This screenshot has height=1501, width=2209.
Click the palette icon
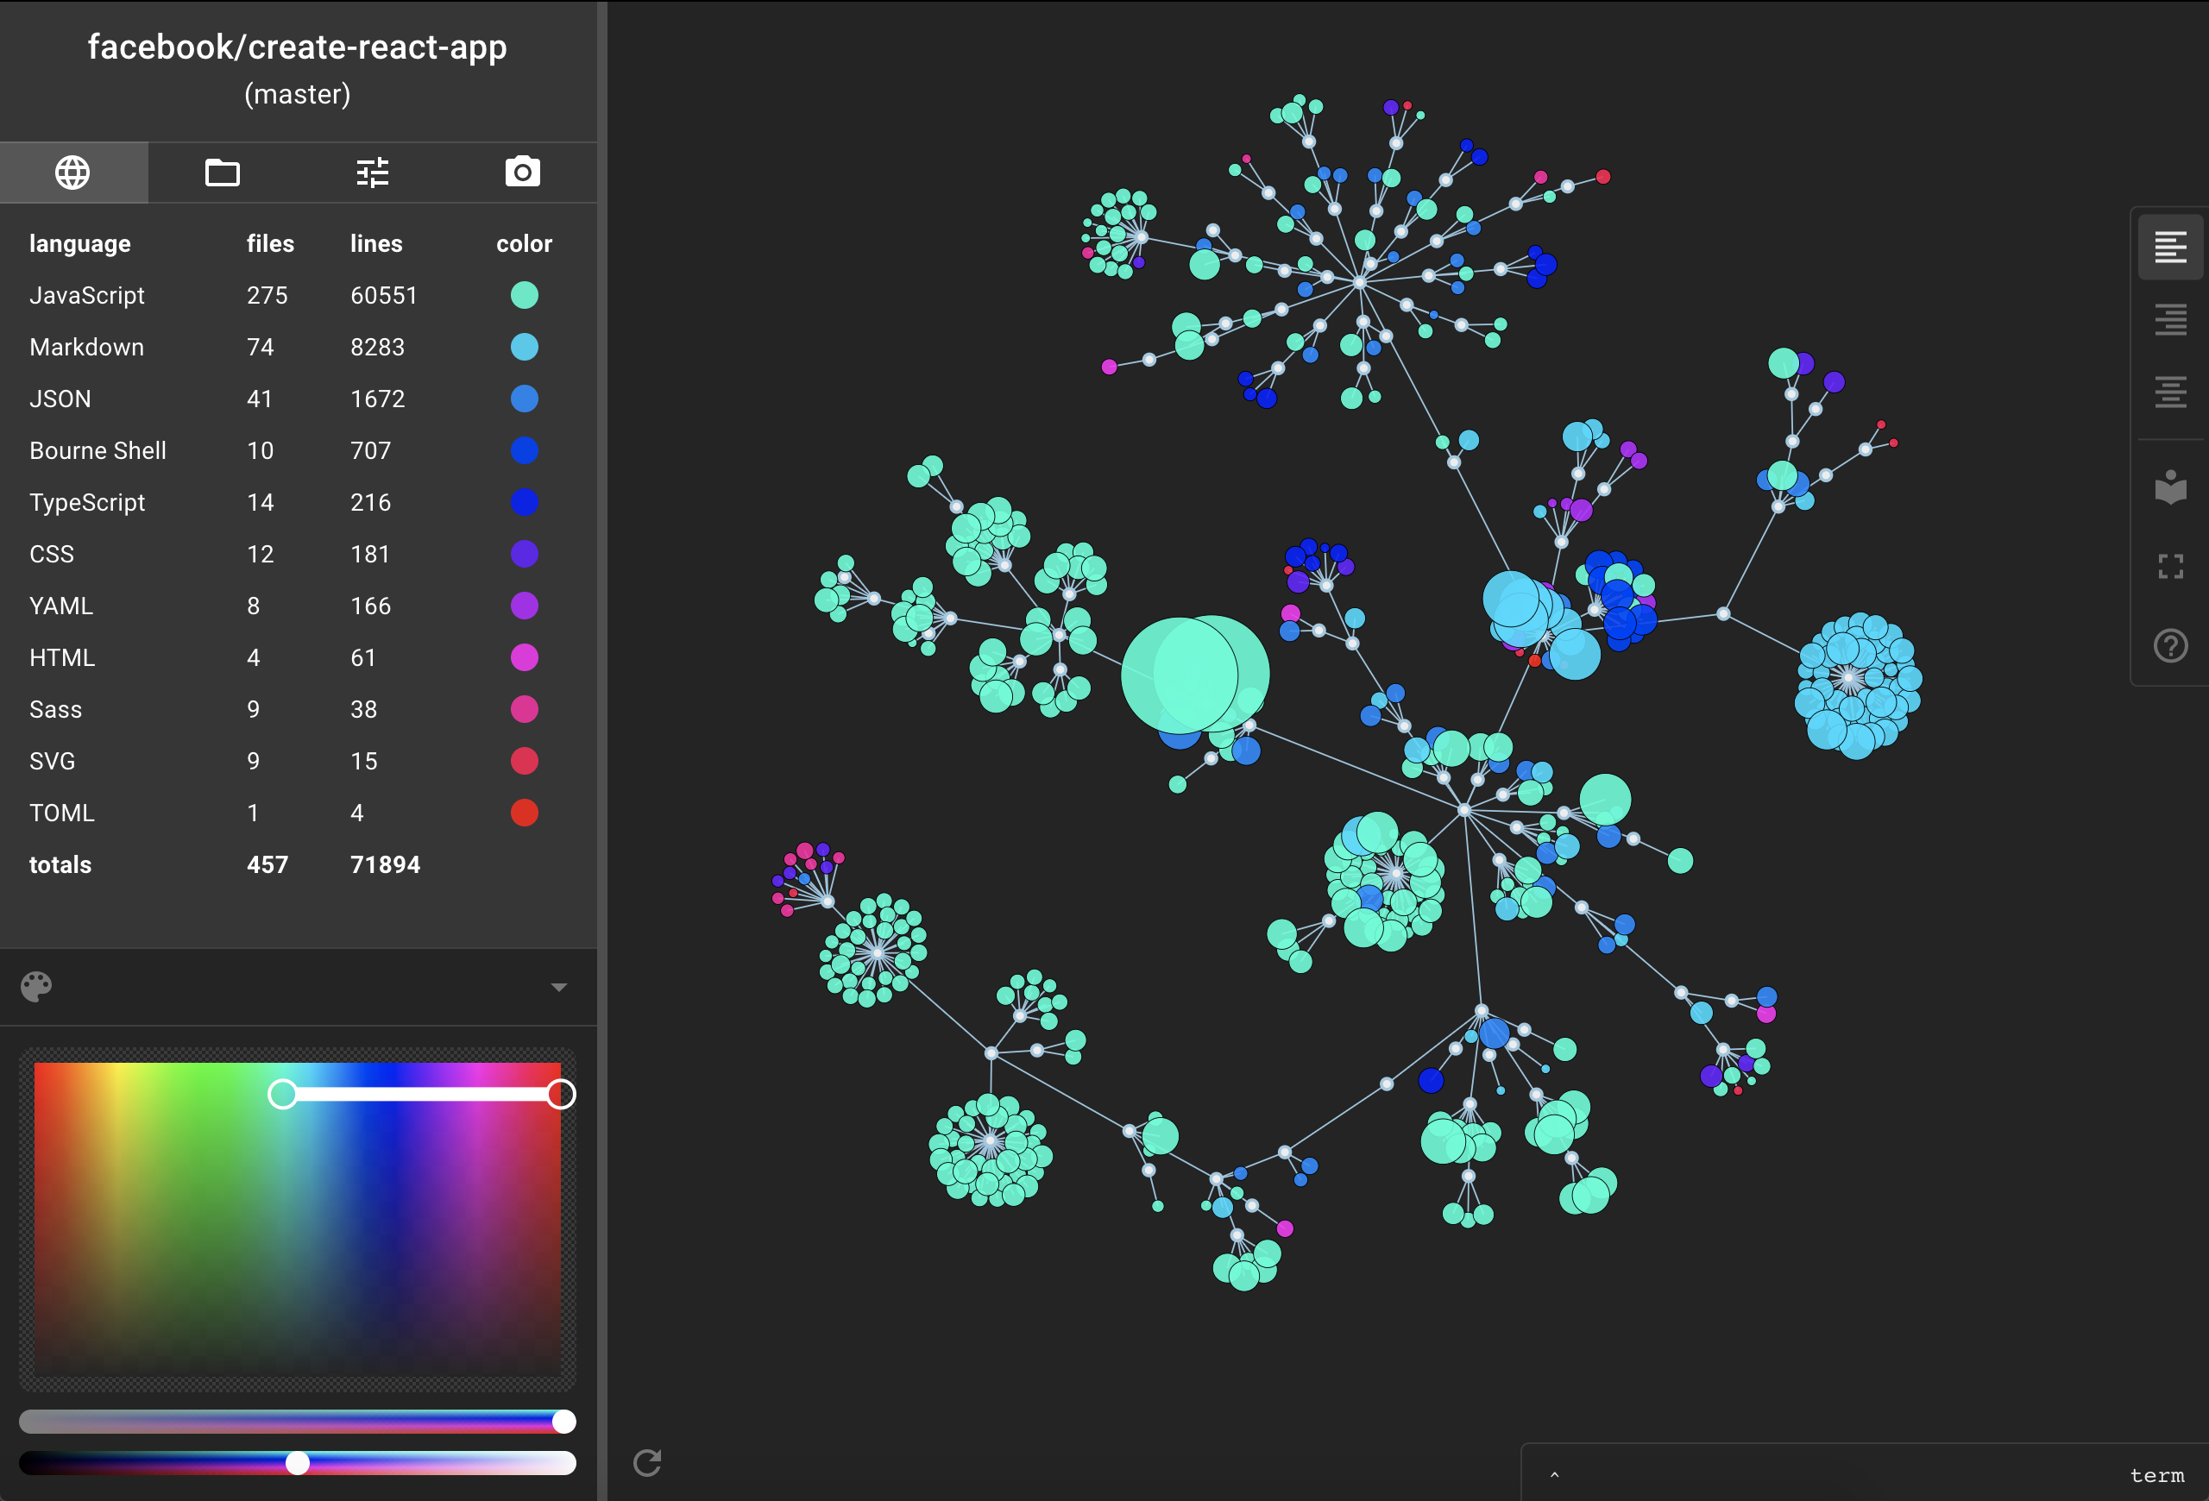pos(36,987)
